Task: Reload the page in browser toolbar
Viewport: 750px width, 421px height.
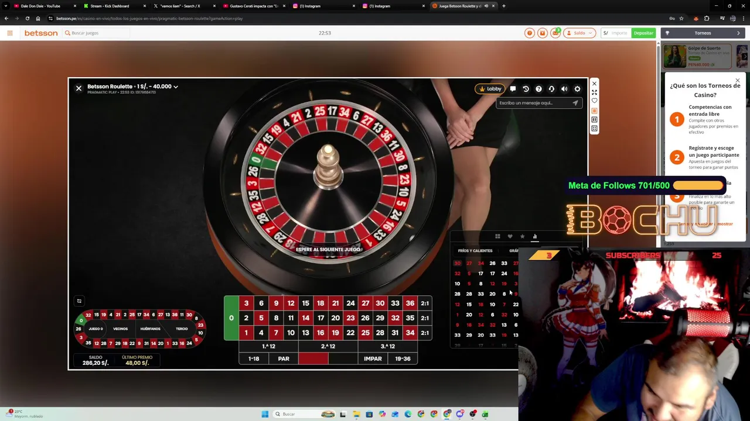Action: (27, 18)
